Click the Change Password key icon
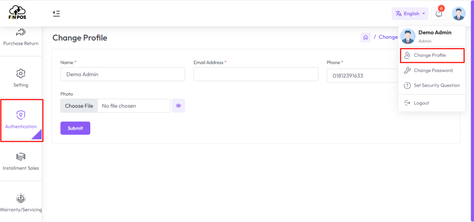The height and width of the screenshot is (222, 474). (407, 71)
